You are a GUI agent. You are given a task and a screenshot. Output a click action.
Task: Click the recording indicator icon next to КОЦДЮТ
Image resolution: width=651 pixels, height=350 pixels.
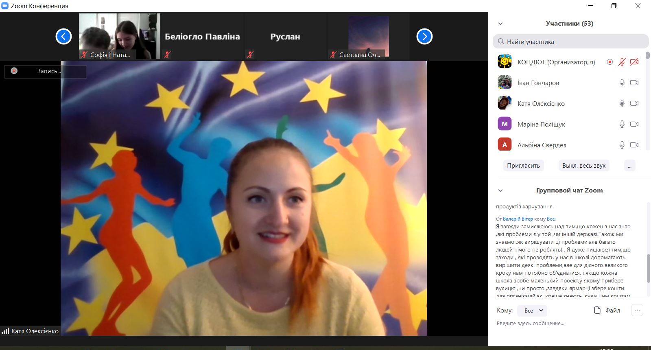pos(609,62)
